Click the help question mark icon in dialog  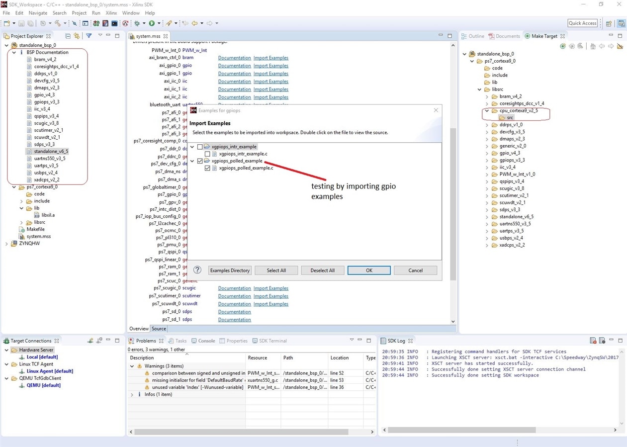(197, 270)
